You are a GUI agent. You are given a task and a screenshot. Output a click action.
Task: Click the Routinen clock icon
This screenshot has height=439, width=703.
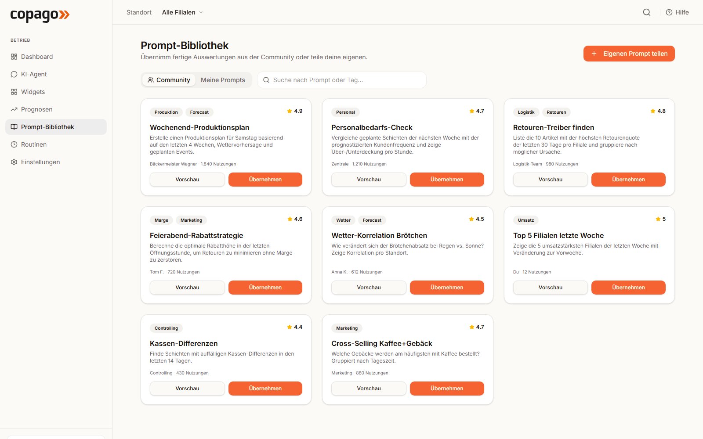14,144
